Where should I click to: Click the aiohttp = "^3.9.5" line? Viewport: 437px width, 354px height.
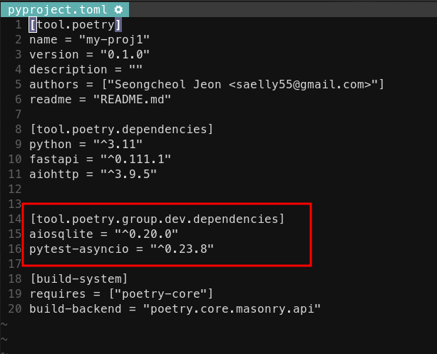pos(93,175)
